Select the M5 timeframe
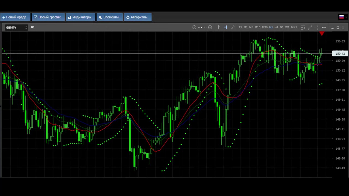Viewport: 349px width, 196px height. coord(251,27)
